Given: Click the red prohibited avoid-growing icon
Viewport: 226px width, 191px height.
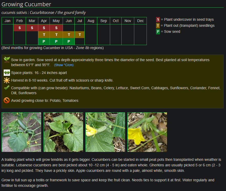Looking at the screenshot, I should click(x=7, y=100).
